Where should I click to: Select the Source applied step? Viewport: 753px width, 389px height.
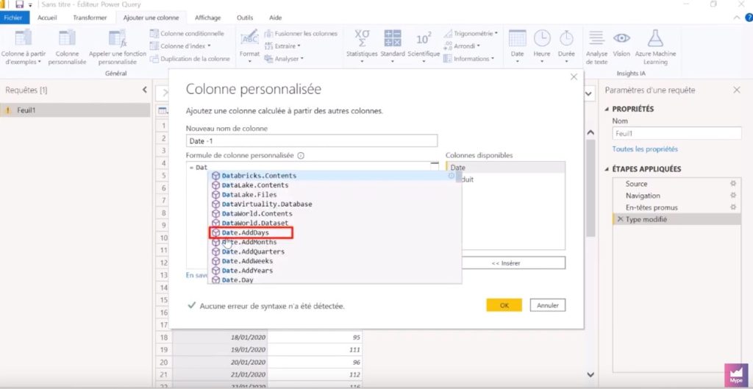coord(677,184)
